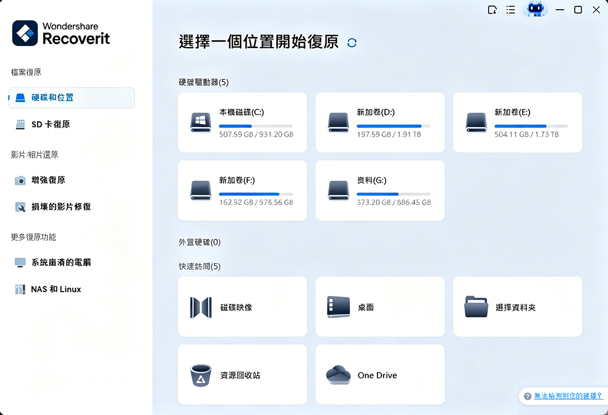Screen dimensions: 608x415
Task: Click the usage bar of 新加卷(F:)
Action: coord(256,194)
